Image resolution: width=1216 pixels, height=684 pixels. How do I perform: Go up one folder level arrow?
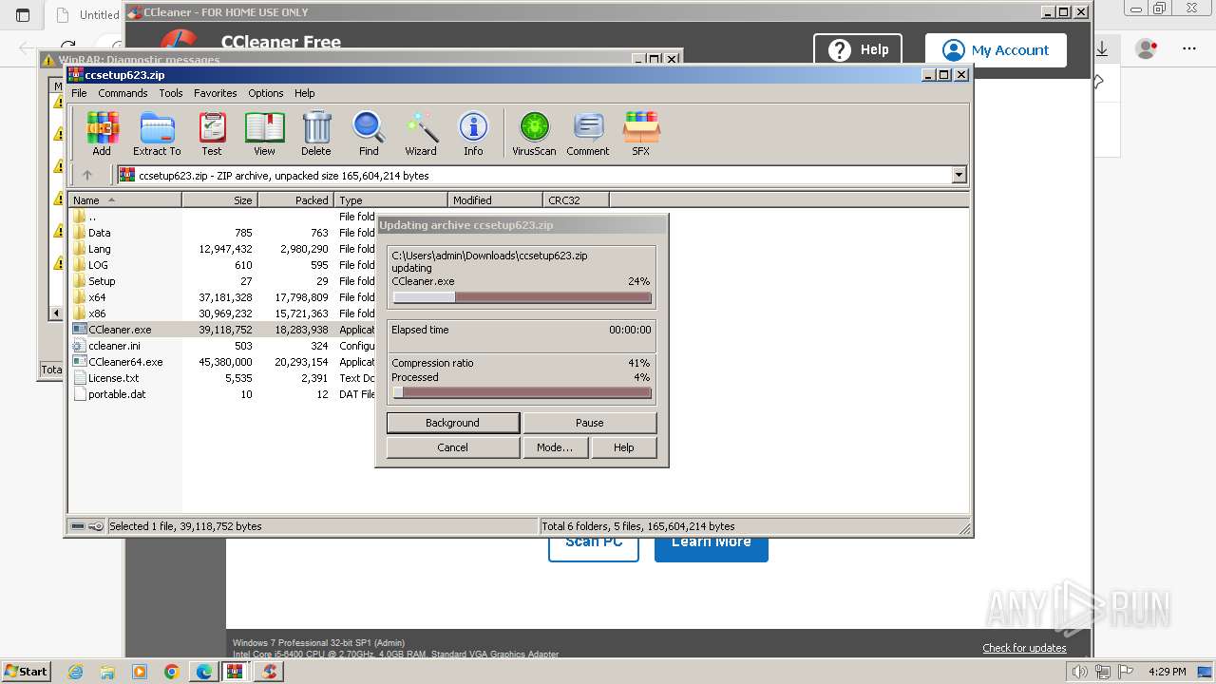coord(87,175)
